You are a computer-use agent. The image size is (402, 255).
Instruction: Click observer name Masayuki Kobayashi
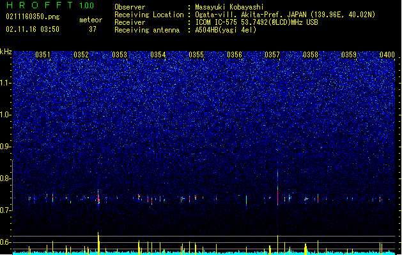click(229, 7)
